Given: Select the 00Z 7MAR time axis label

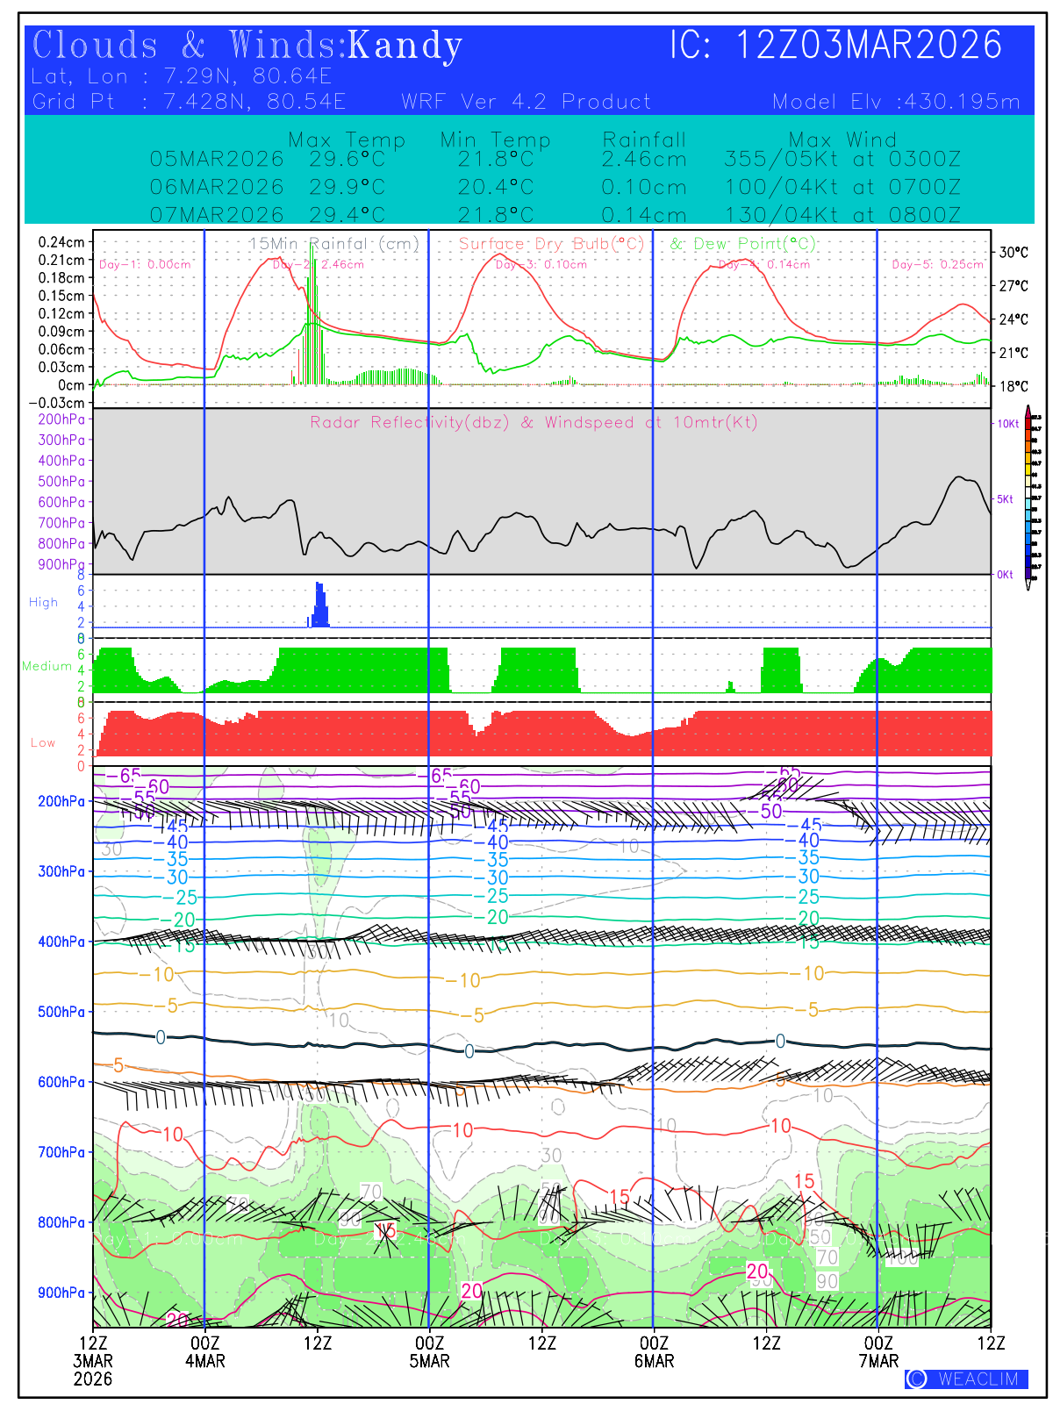Looking at the screenshot, I should [x=878, y=1351].
